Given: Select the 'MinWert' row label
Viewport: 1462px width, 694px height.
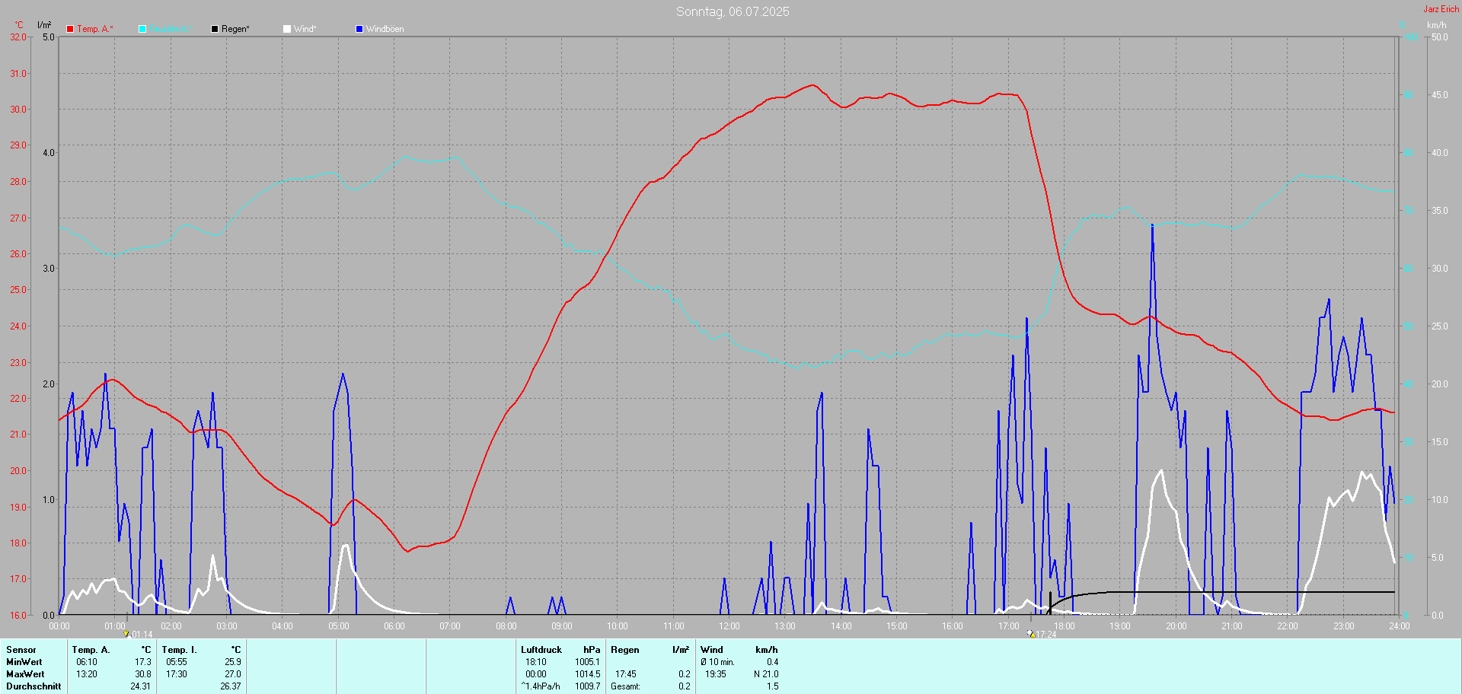Looking at the screenshot, I should [x=24, y=662].
